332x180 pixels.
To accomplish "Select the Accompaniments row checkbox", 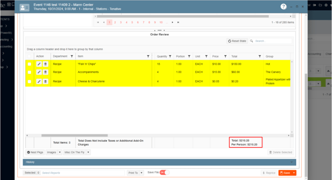I will point(29,72).
